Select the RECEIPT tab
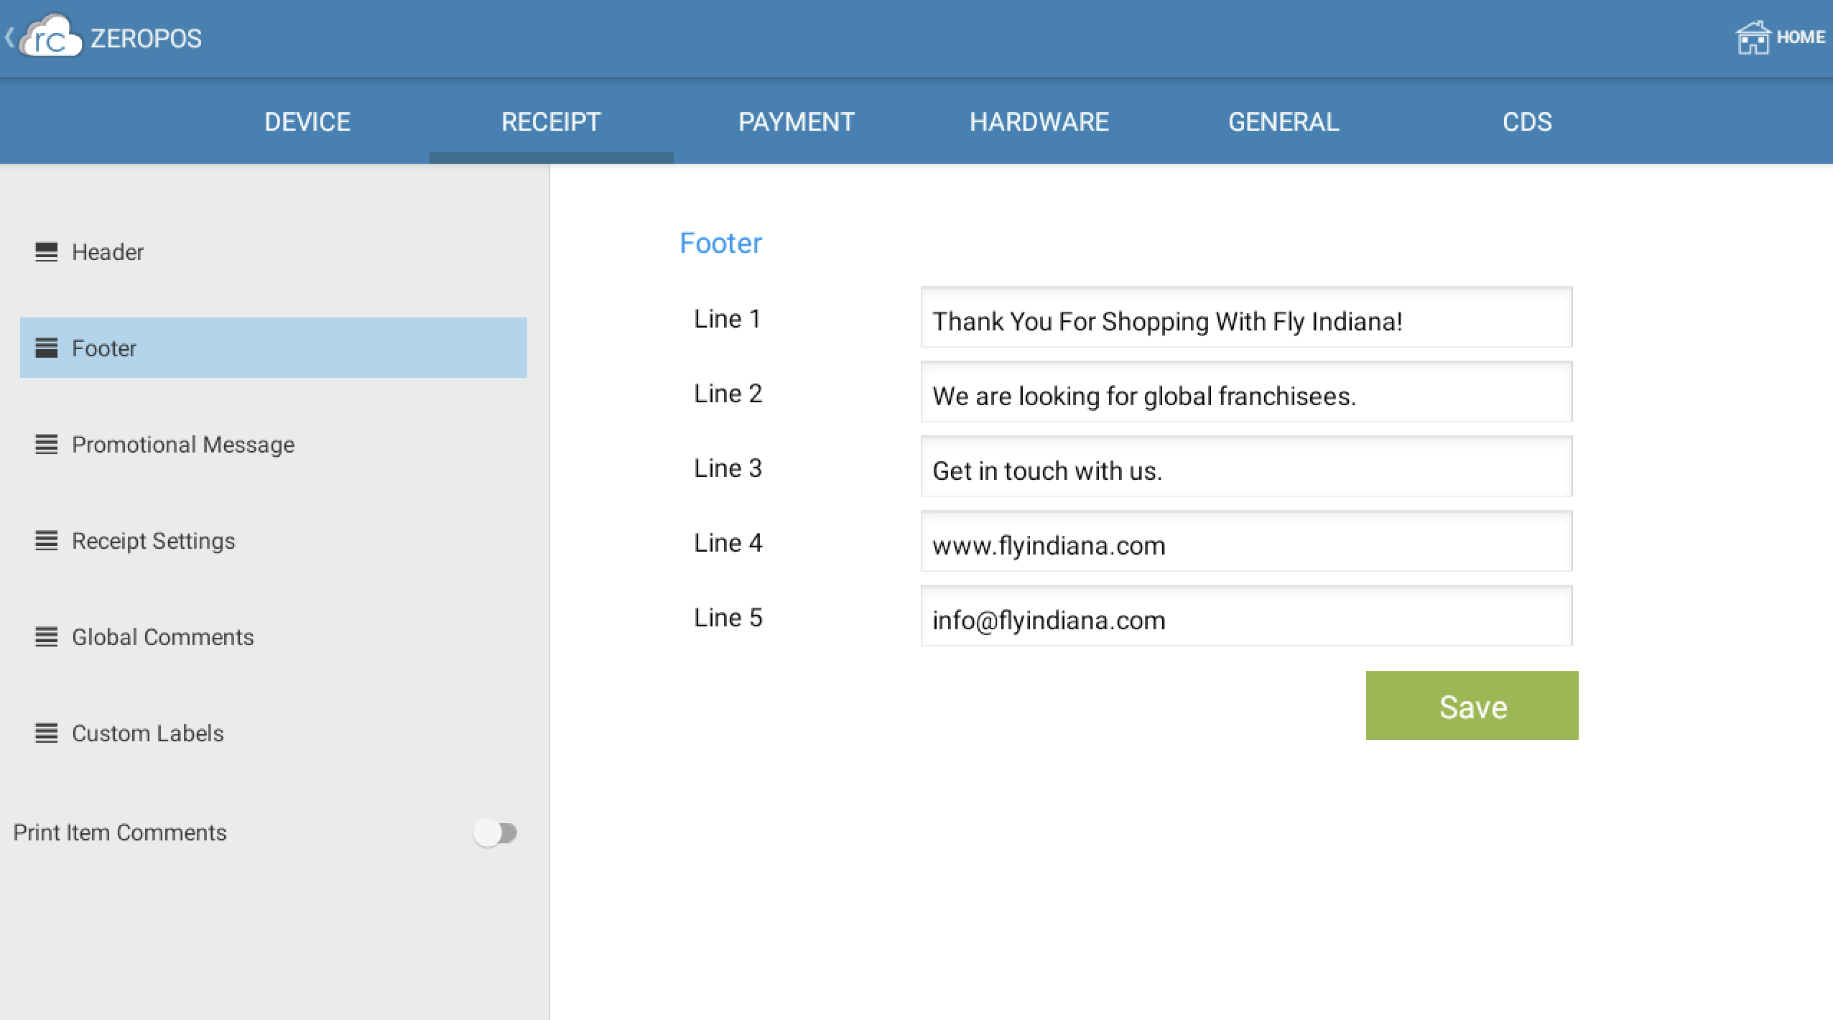This screenshot has width=1833, height=1020. tap(551, 122)
